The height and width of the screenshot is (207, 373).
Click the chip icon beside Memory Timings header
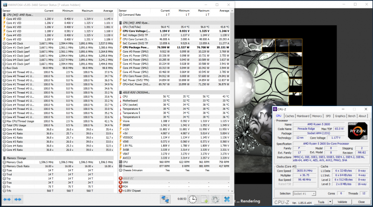(4, 158)
